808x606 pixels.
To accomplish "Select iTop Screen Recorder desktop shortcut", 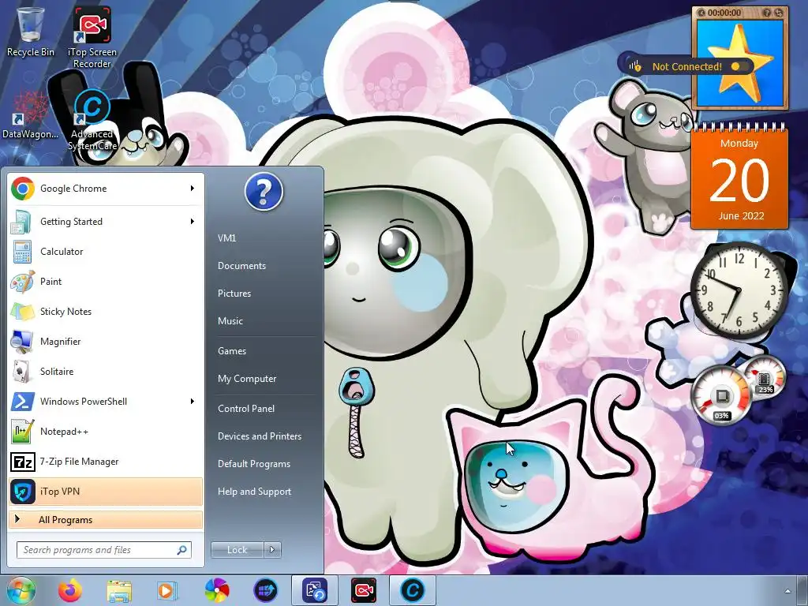I will (92, 37).
